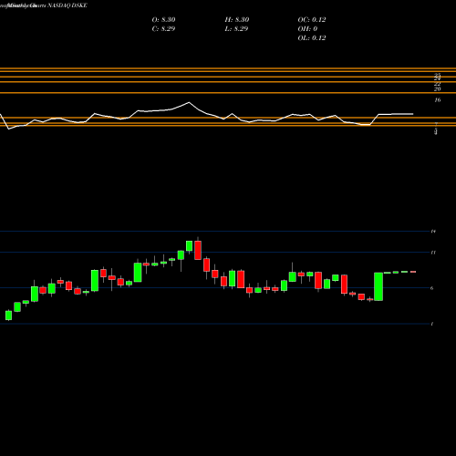
Task: Click the '11' price axis label
Action: coord(433,253)
